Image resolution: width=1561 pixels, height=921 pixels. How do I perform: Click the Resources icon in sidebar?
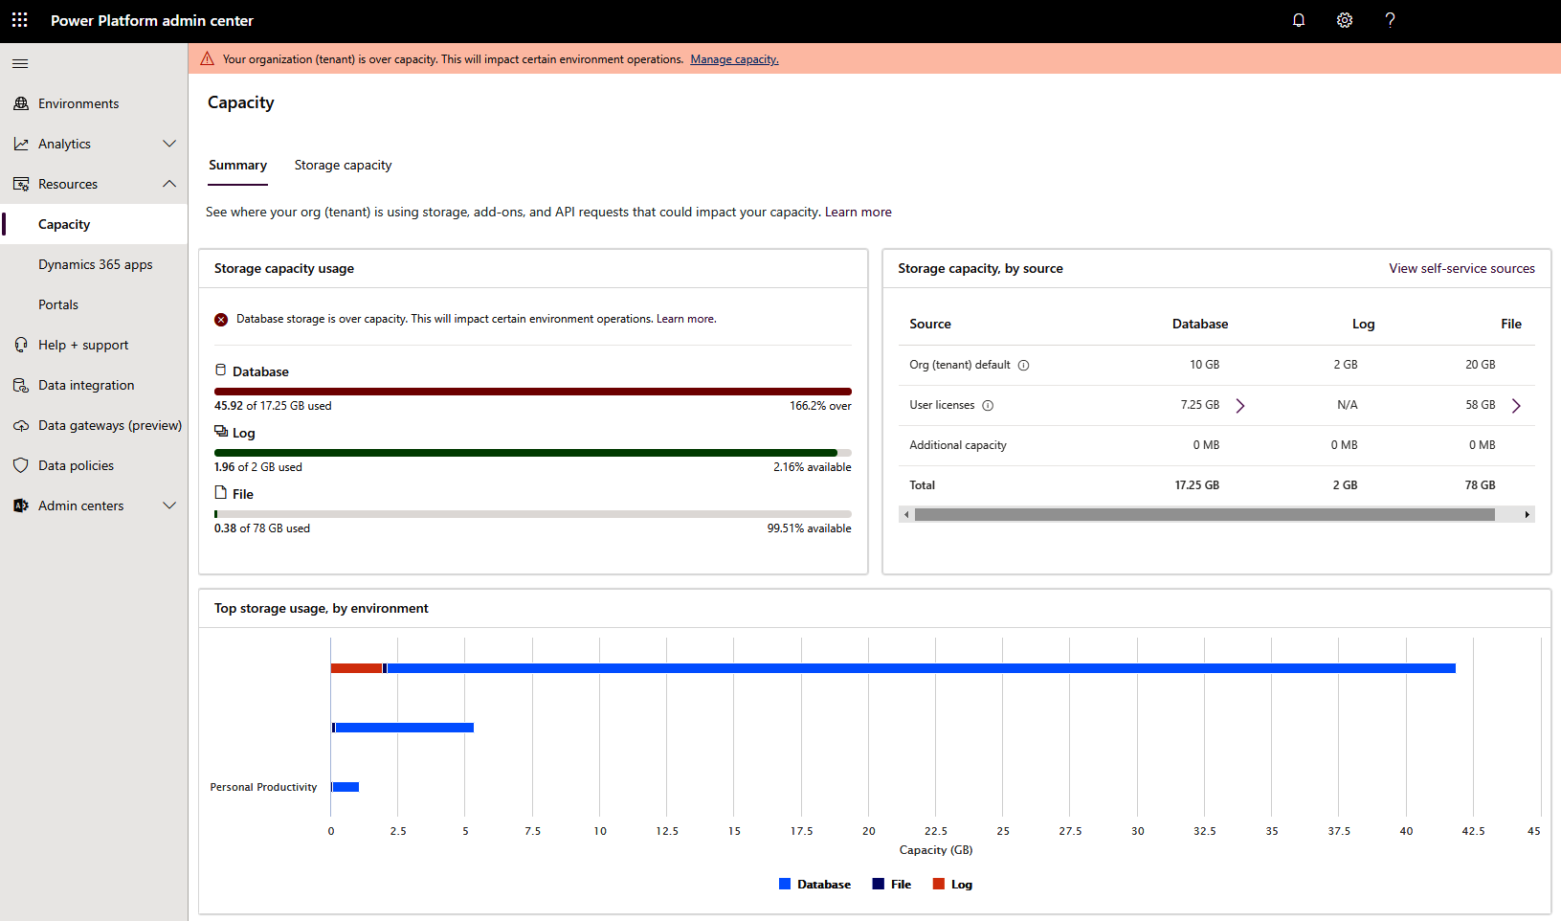tap(21, 184)
